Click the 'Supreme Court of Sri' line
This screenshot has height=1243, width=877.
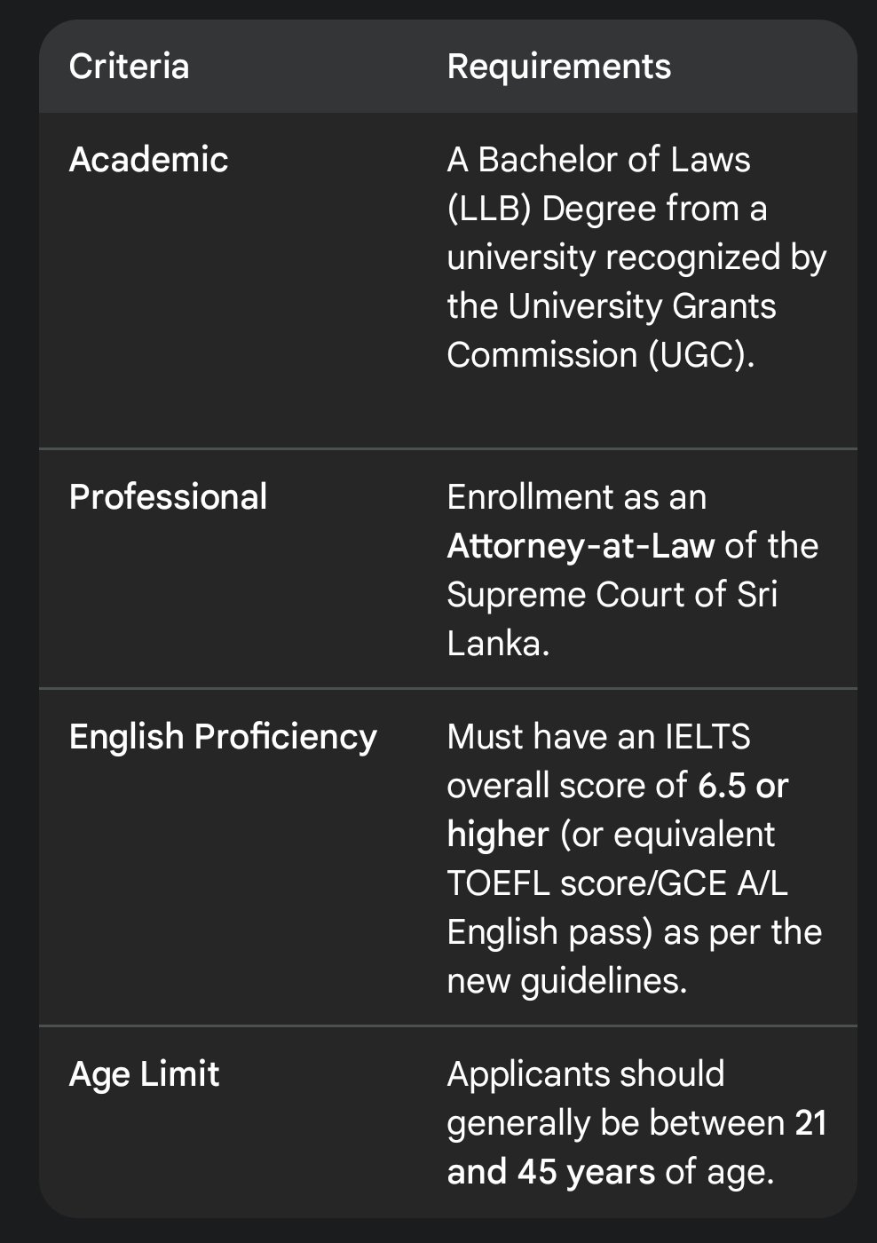point(612,595)
